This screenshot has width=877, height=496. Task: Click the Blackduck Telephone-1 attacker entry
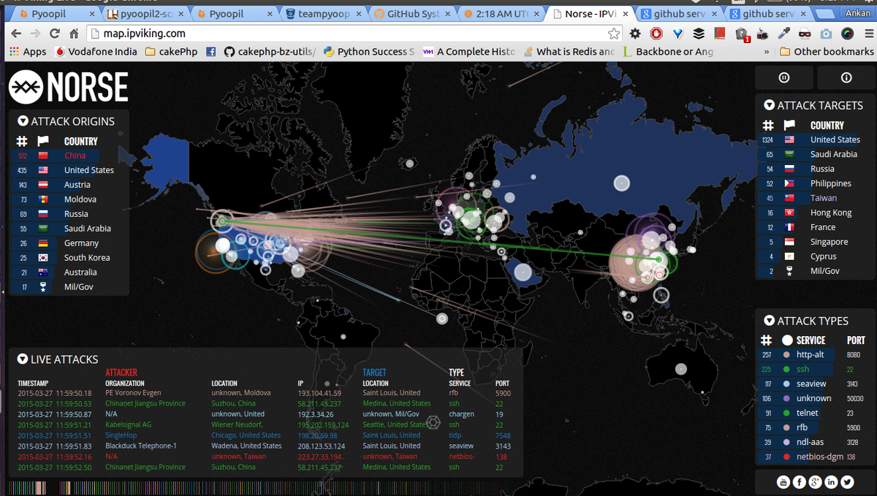click(x=143, y=446)
